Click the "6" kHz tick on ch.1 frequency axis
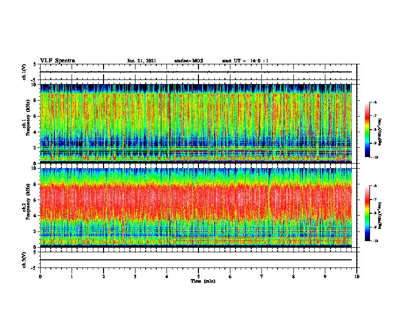Viewport: 402px width, 310px height. point(36,116)
